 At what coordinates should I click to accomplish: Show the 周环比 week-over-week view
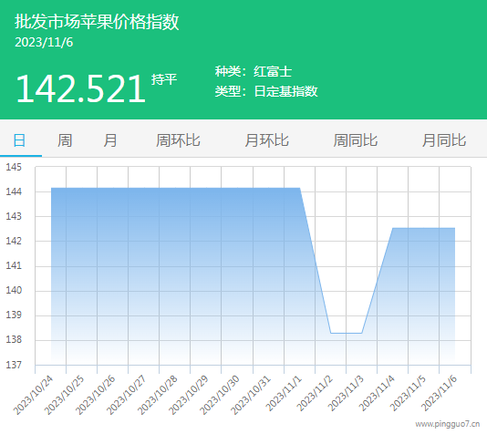click(x=178, y=140)
